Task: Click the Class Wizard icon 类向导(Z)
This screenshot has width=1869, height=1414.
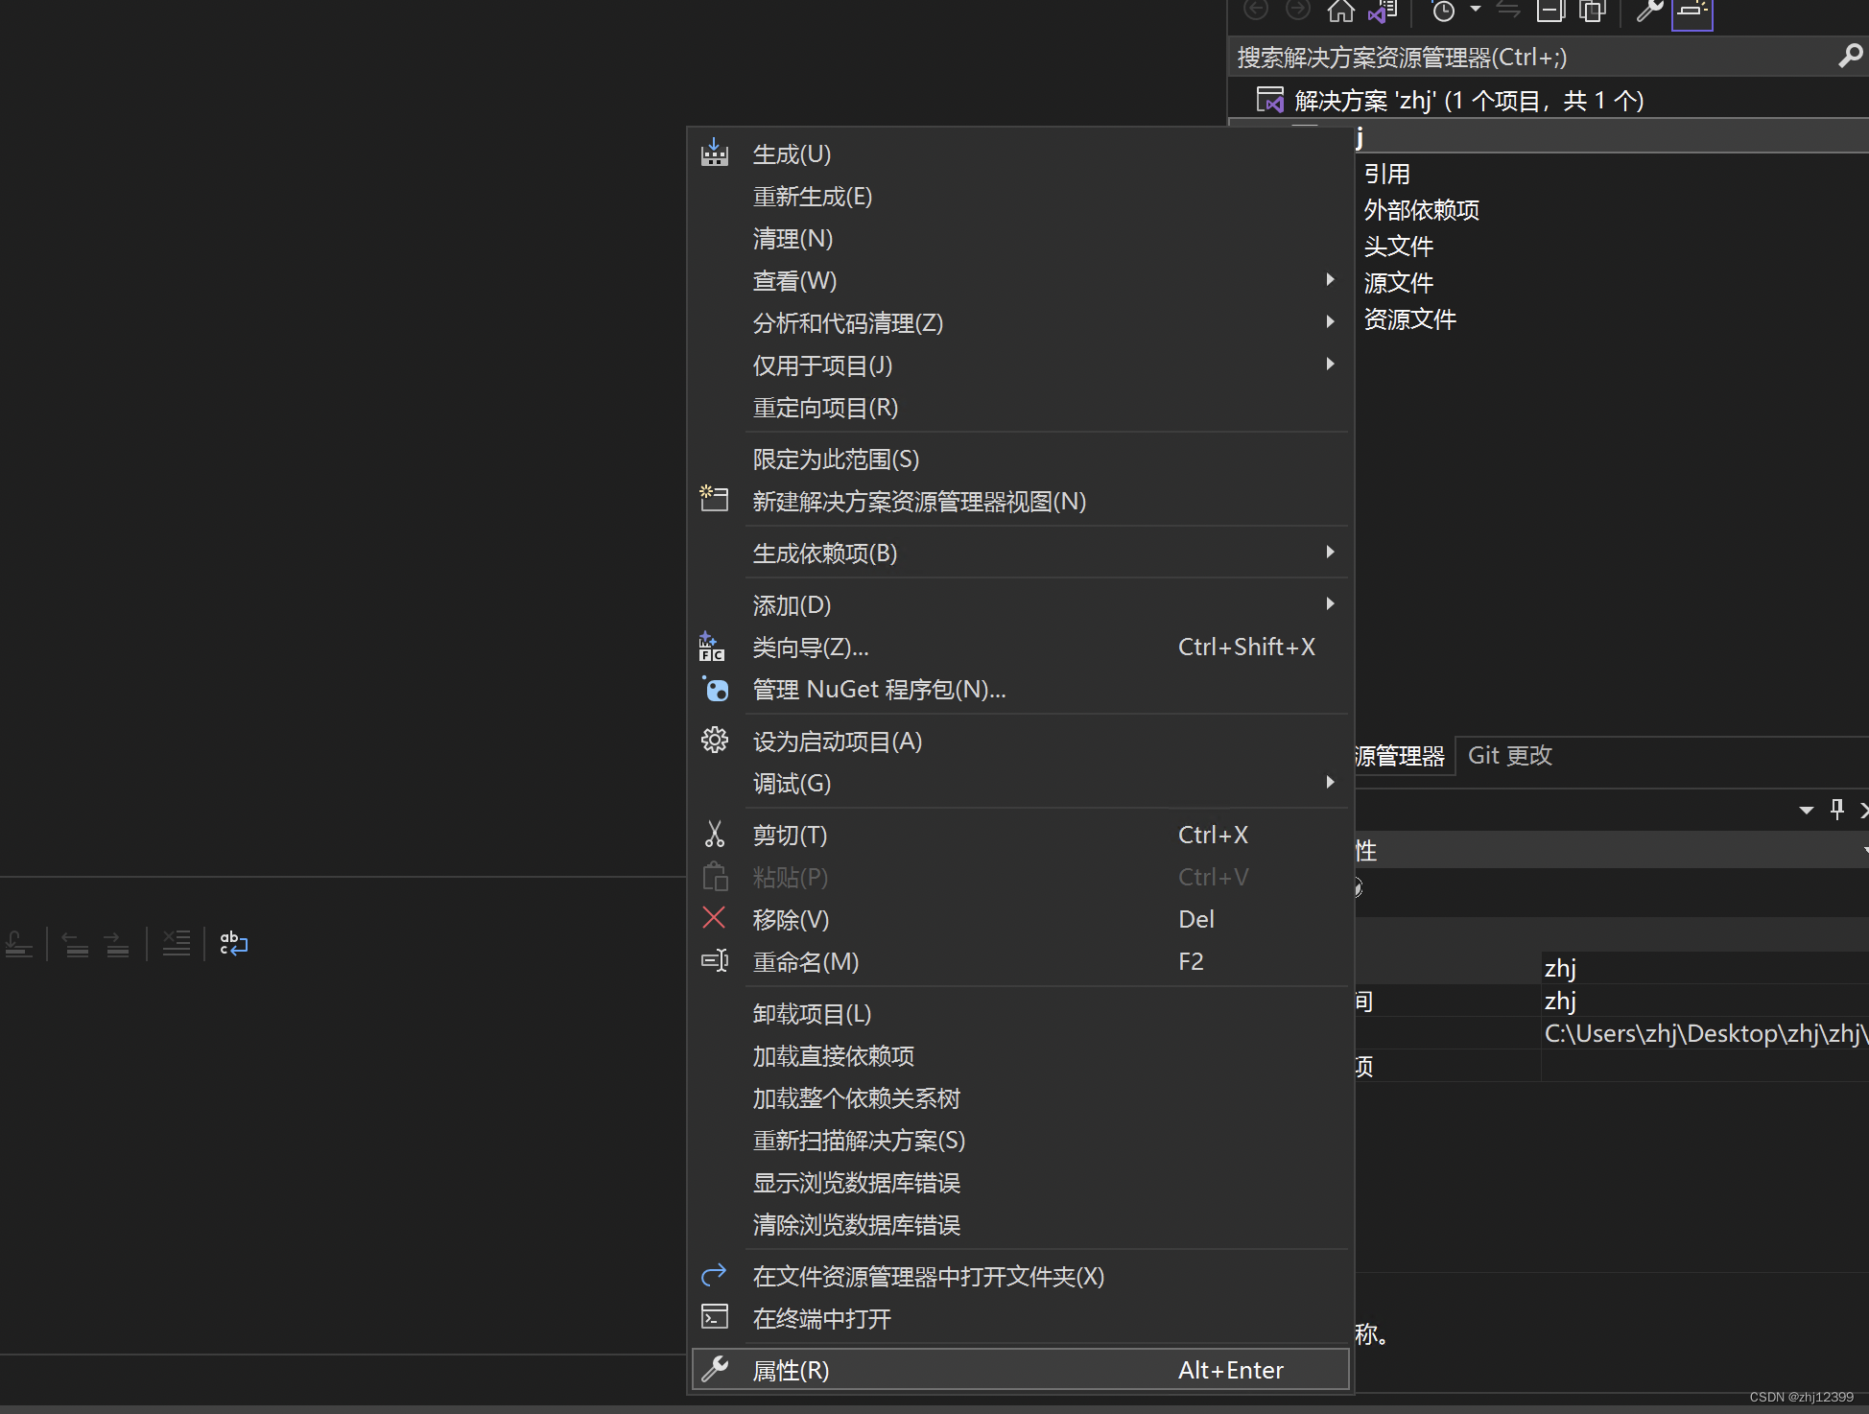Action: pos(712,647)
